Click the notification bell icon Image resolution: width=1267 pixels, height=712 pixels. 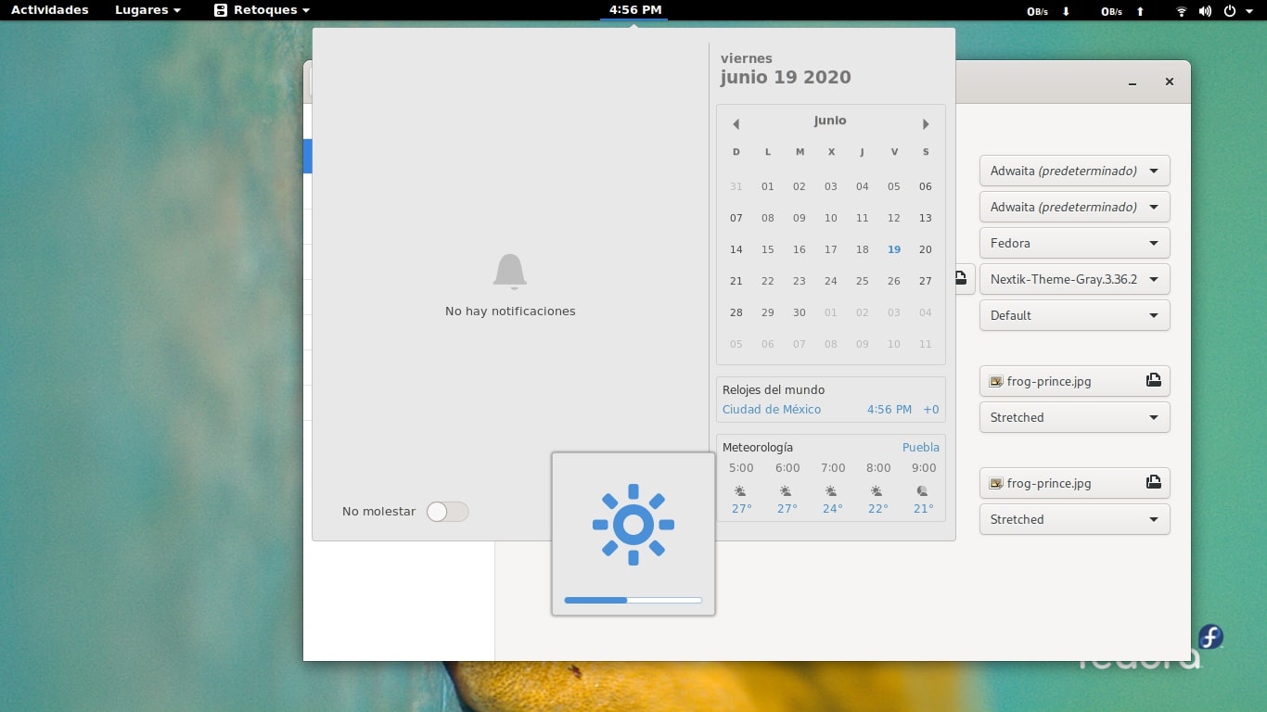click(x=509, y=272)
